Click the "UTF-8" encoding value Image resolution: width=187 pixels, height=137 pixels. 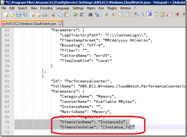point(95,45)
